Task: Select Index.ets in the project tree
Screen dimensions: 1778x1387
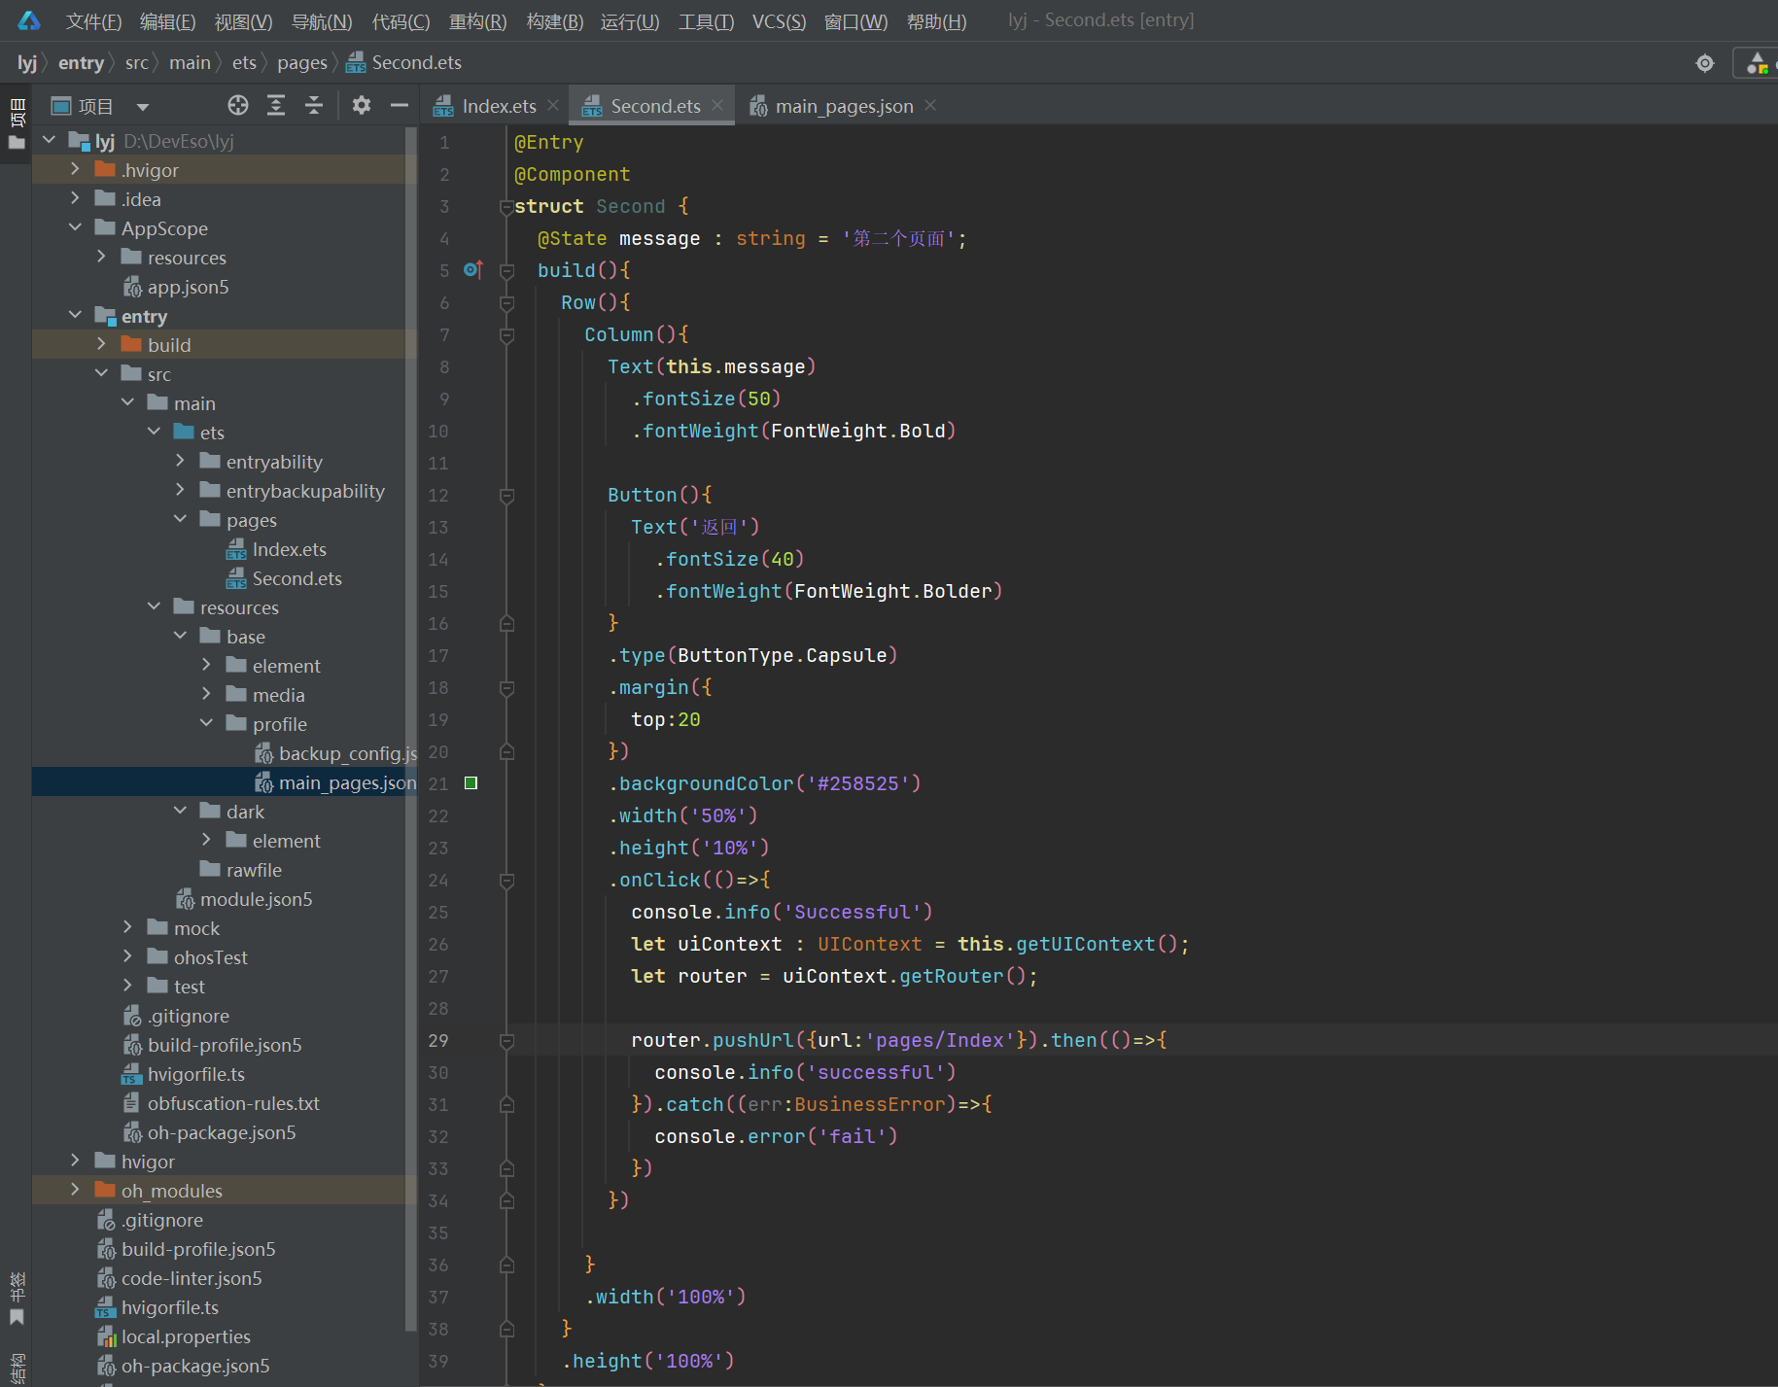Action: 289,549
